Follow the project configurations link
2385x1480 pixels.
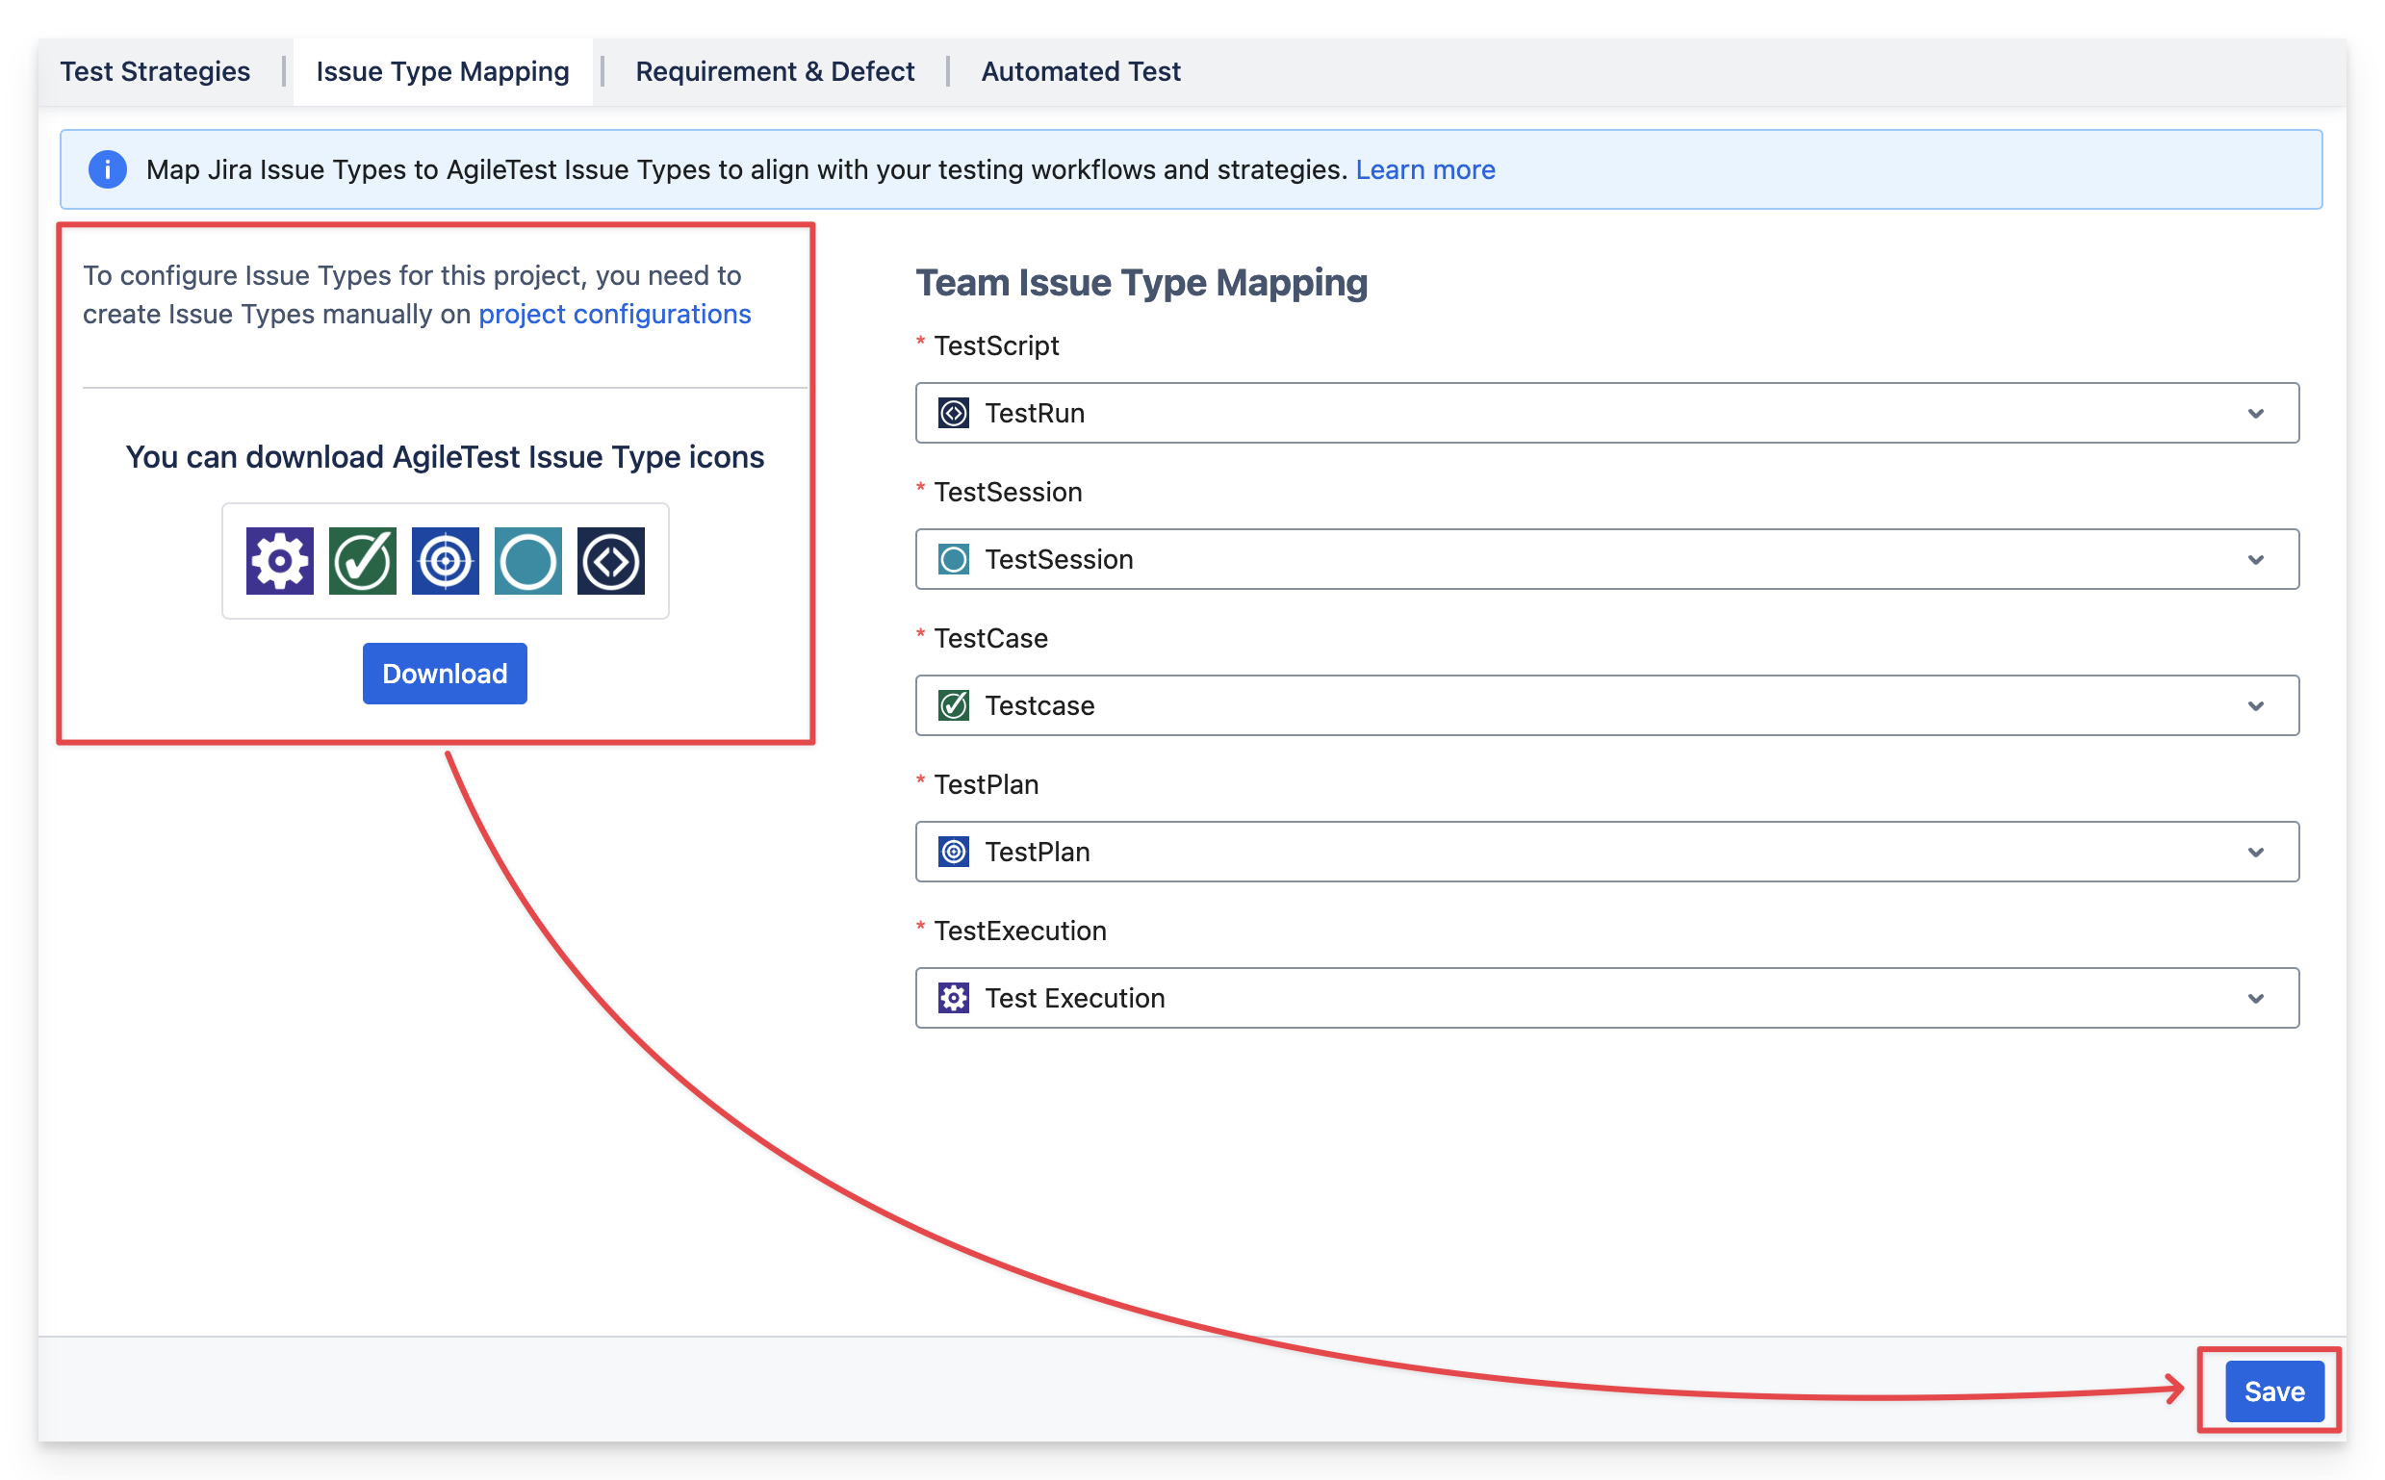pyautogui.click(x=615, y=315)
